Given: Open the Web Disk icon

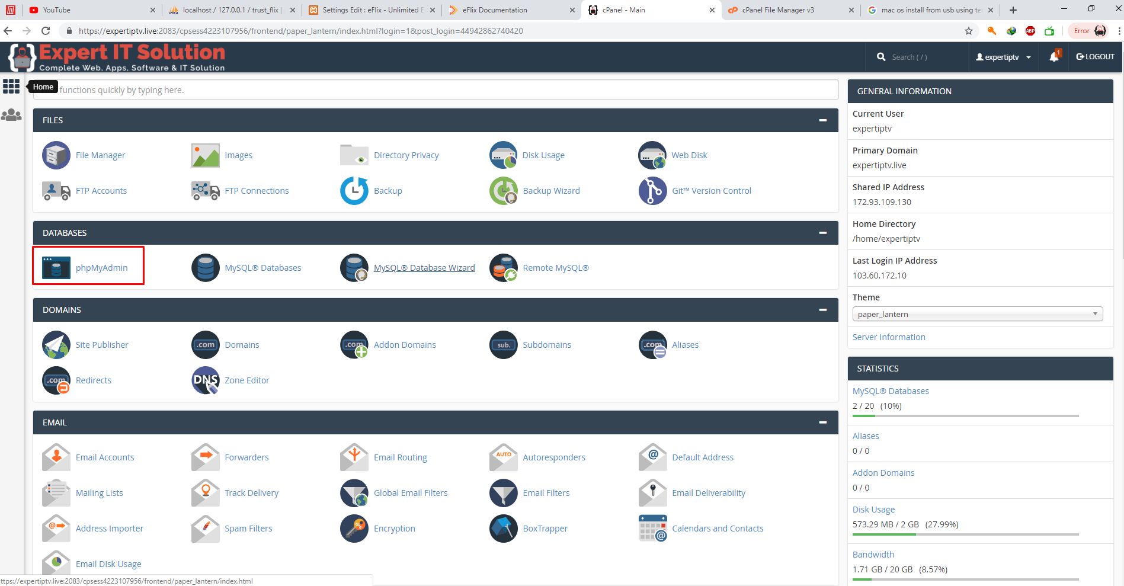Looking at the screenshot, I should click(x=652, y=155).
